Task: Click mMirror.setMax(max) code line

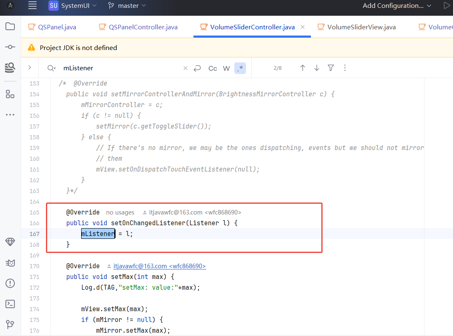Action: point(133,330)
